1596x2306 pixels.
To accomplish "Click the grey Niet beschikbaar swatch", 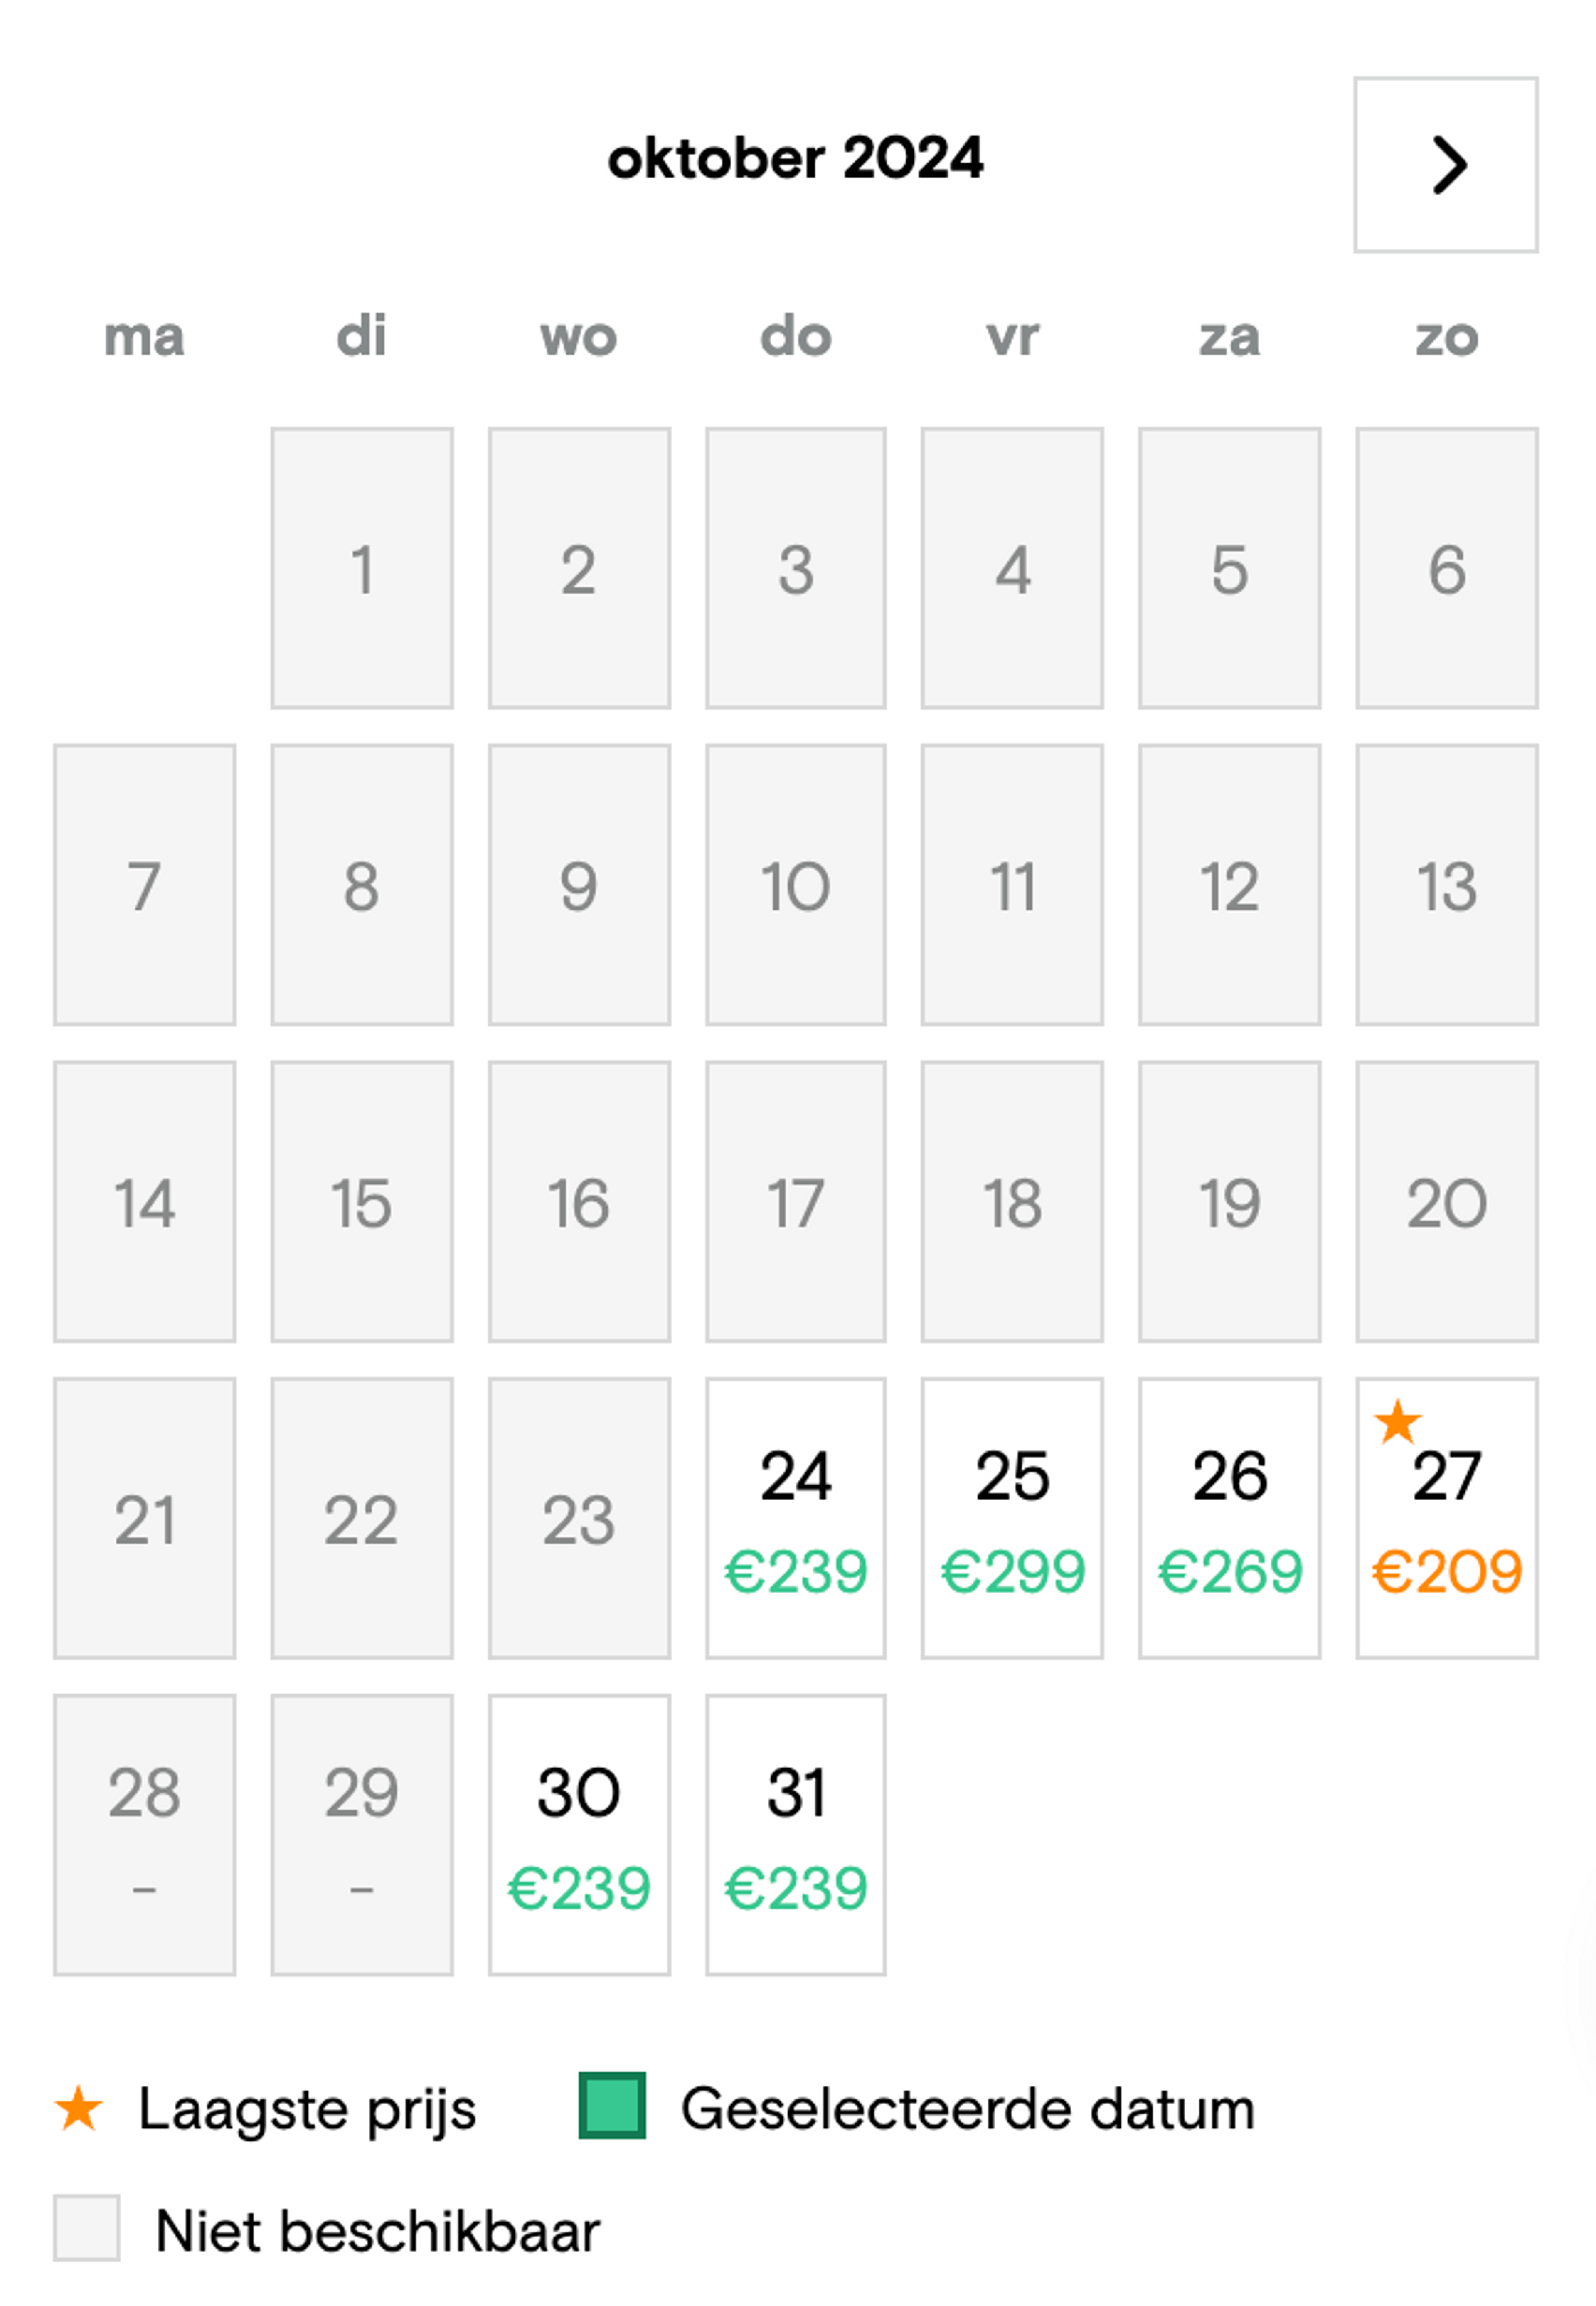I will point(87,2228).
